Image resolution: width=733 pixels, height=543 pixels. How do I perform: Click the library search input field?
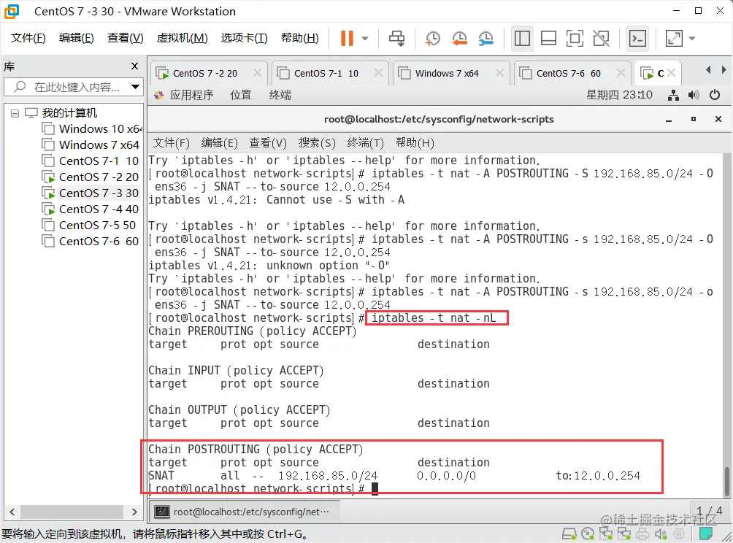click(x=73, y=86)
